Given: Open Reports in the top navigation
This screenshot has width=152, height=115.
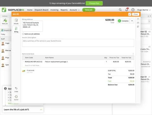Looking at the screenshot, I should click(x=64, y=10).
